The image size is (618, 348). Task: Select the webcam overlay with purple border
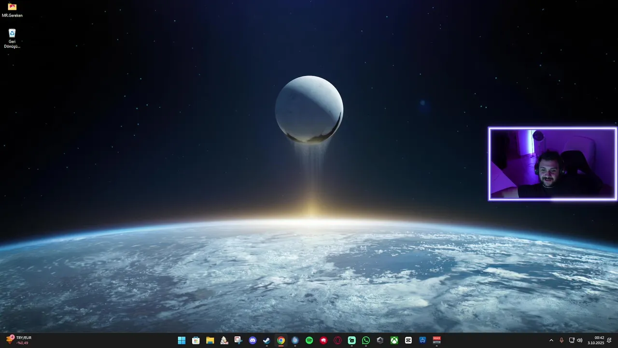pos(552,164)
